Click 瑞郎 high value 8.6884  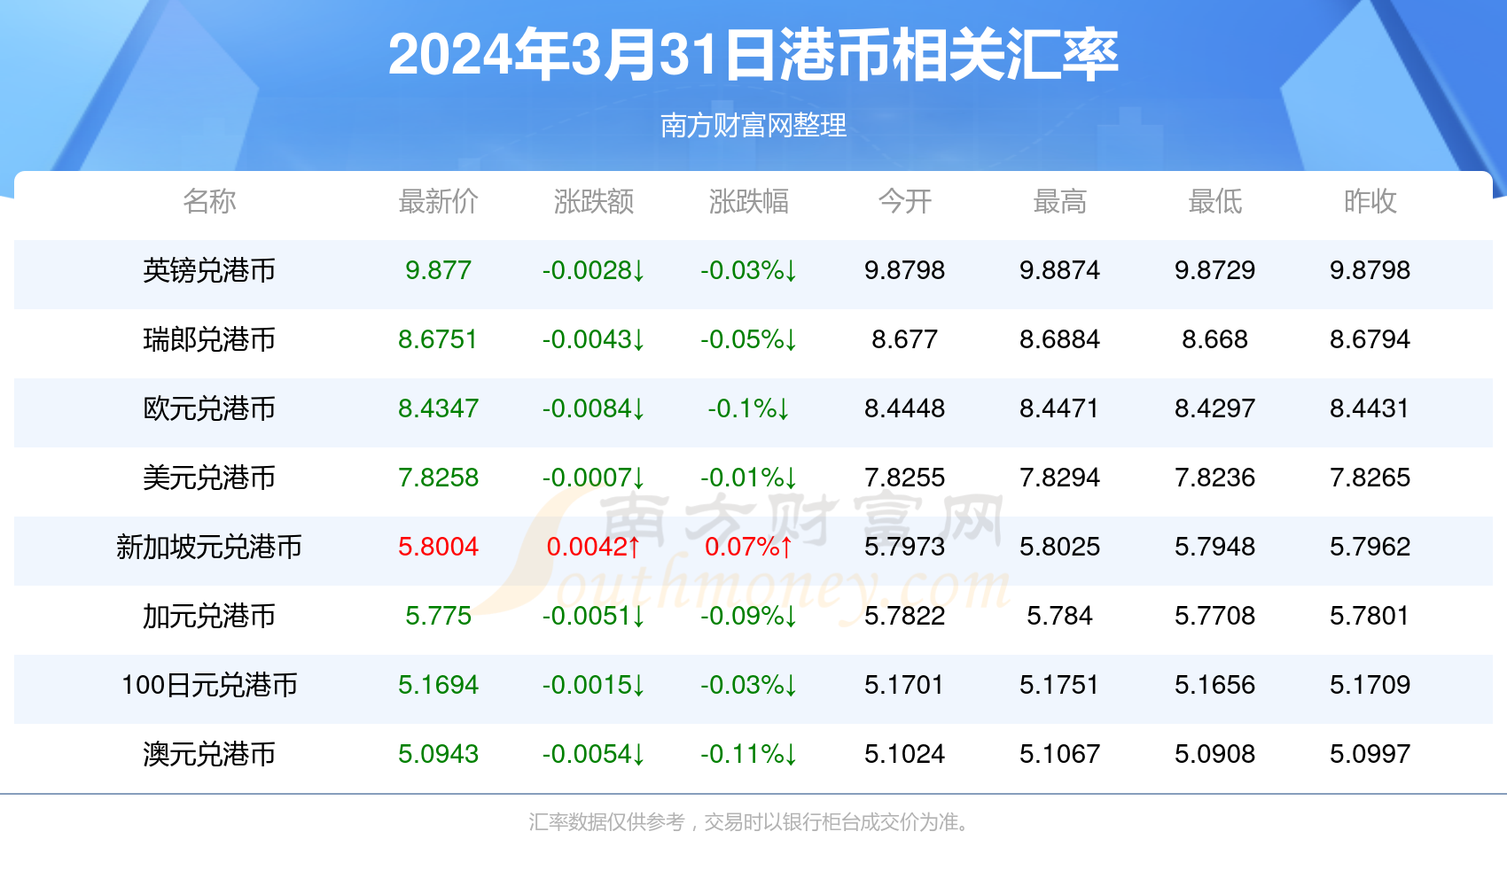1059,339
